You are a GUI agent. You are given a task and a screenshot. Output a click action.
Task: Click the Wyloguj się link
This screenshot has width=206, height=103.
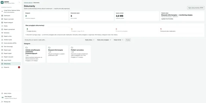(7, 102)
